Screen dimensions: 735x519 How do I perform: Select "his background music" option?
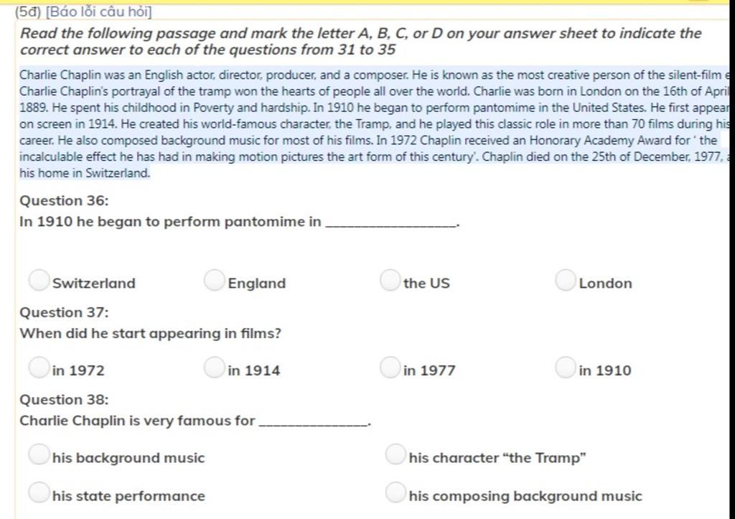click(39, 454)
